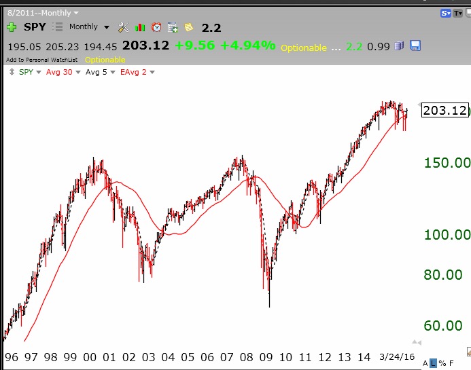
Task: Click the +9.56 net change value
Action: tap(194, 45)
